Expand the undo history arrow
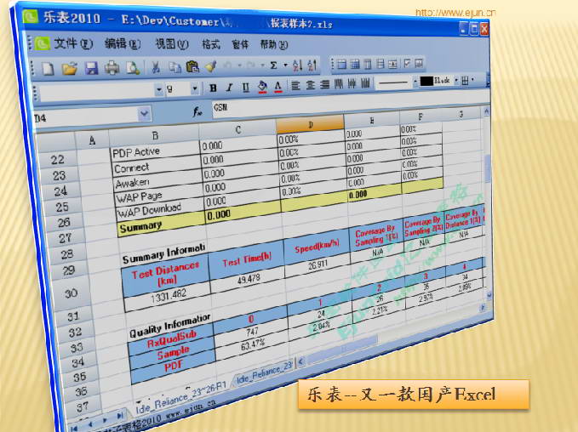Viewport: 578px width, 432px height. pos(239,66)
